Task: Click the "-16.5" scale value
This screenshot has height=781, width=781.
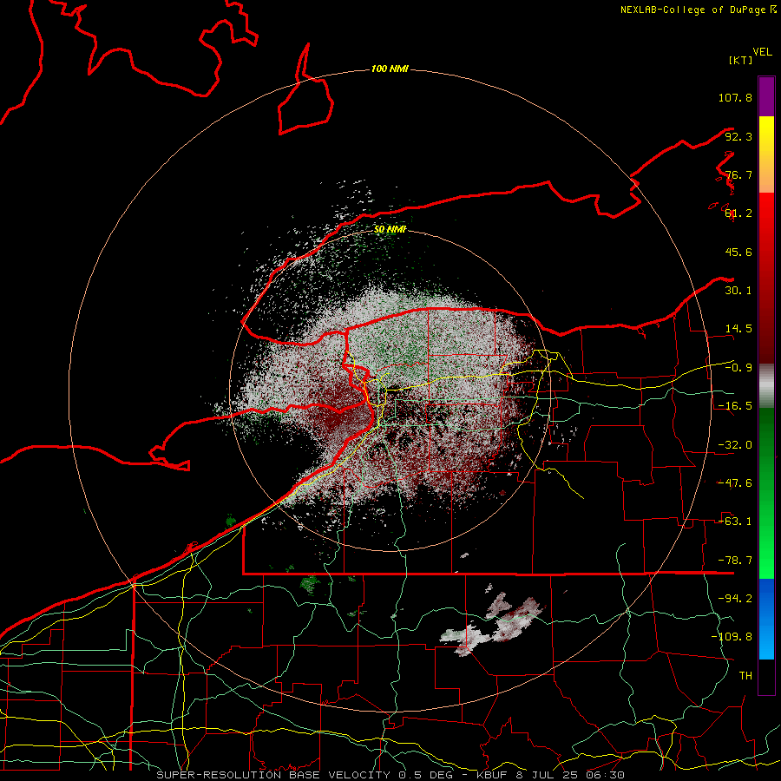Action: click(735, 406)
